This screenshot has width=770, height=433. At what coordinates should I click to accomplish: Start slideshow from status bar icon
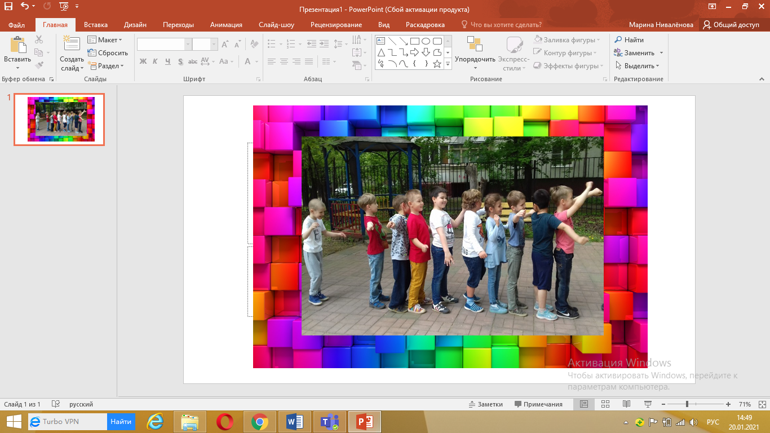648,404
